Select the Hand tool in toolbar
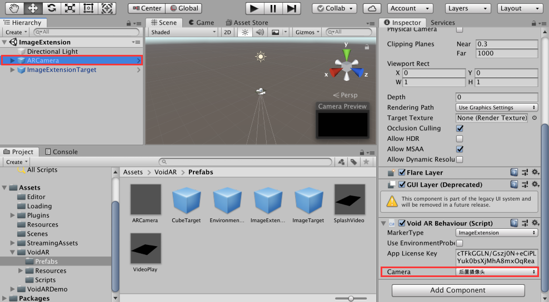This screenshot has width=549, height=302. 14,8
